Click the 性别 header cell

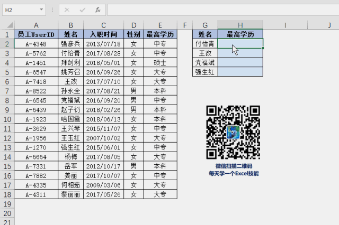pos(133,34)
